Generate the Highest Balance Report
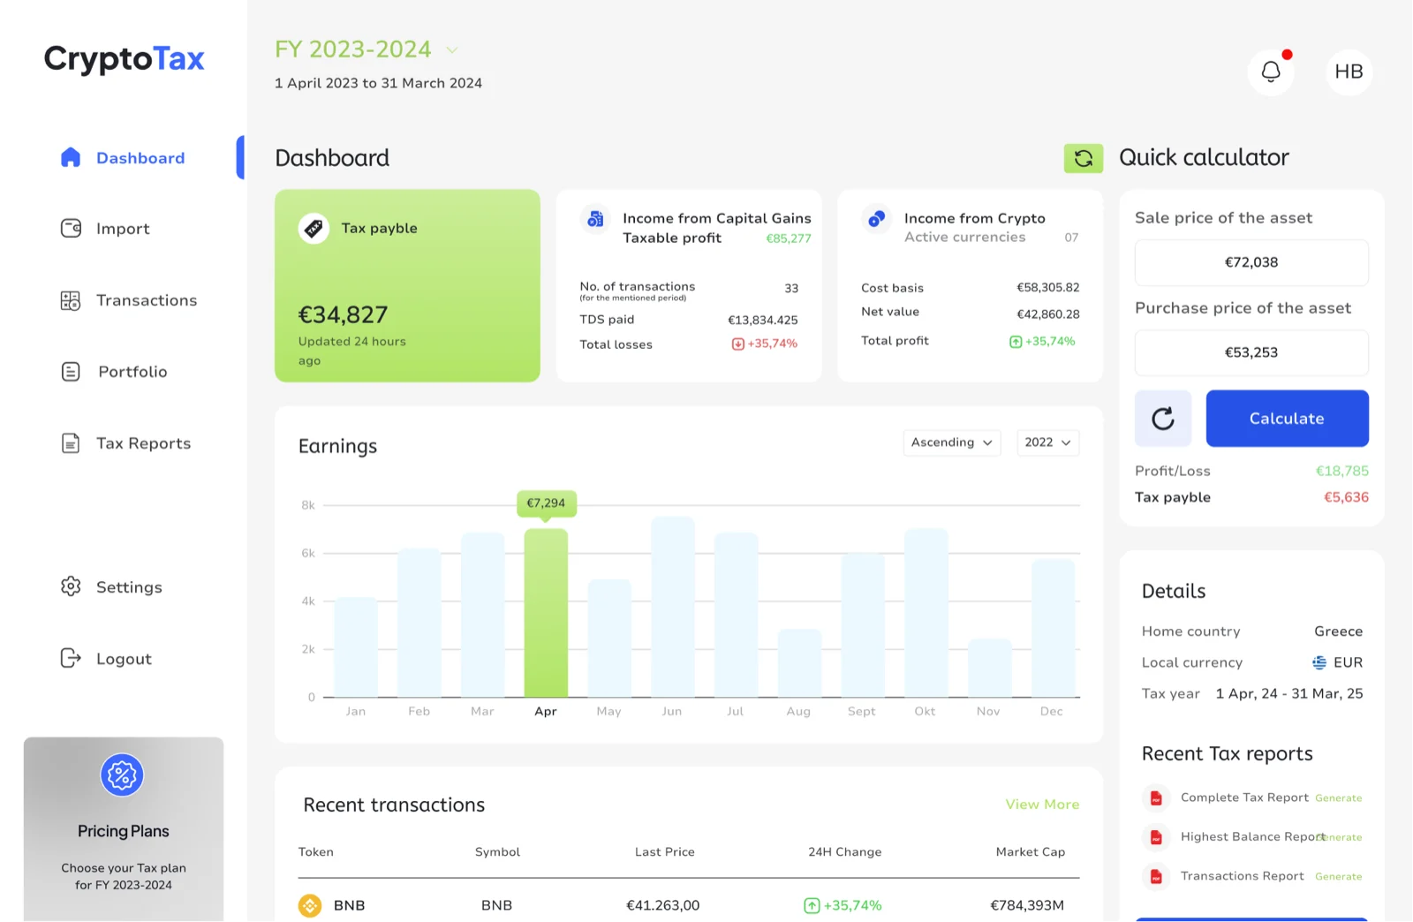 coord(1342,837)
